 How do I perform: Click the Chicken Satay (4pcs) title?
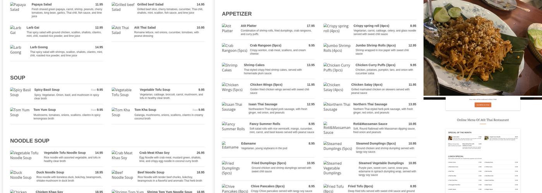click(367, 85)
